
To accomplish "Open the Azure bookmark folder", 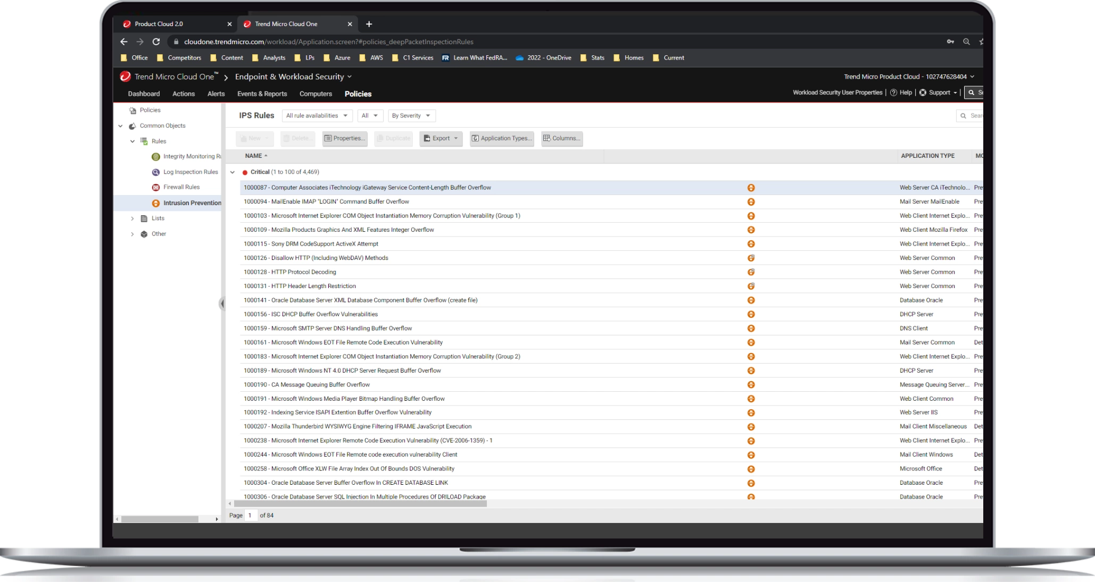I will pyautogui.click(x=337, y=58).
